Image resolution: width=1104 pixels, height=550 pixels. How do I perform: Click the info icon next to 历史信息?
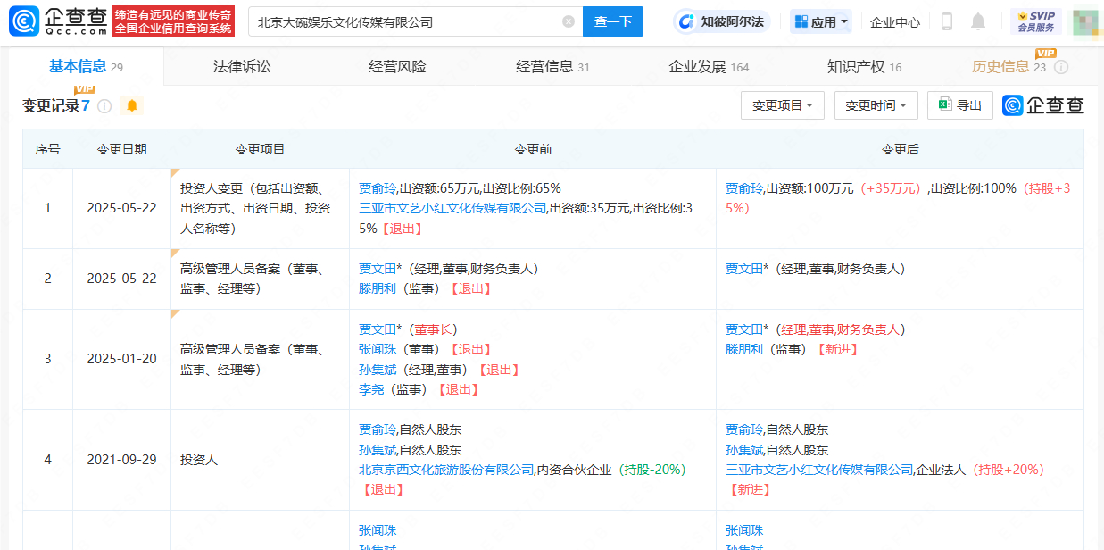pyautogui.click(x=1061, y=67)
